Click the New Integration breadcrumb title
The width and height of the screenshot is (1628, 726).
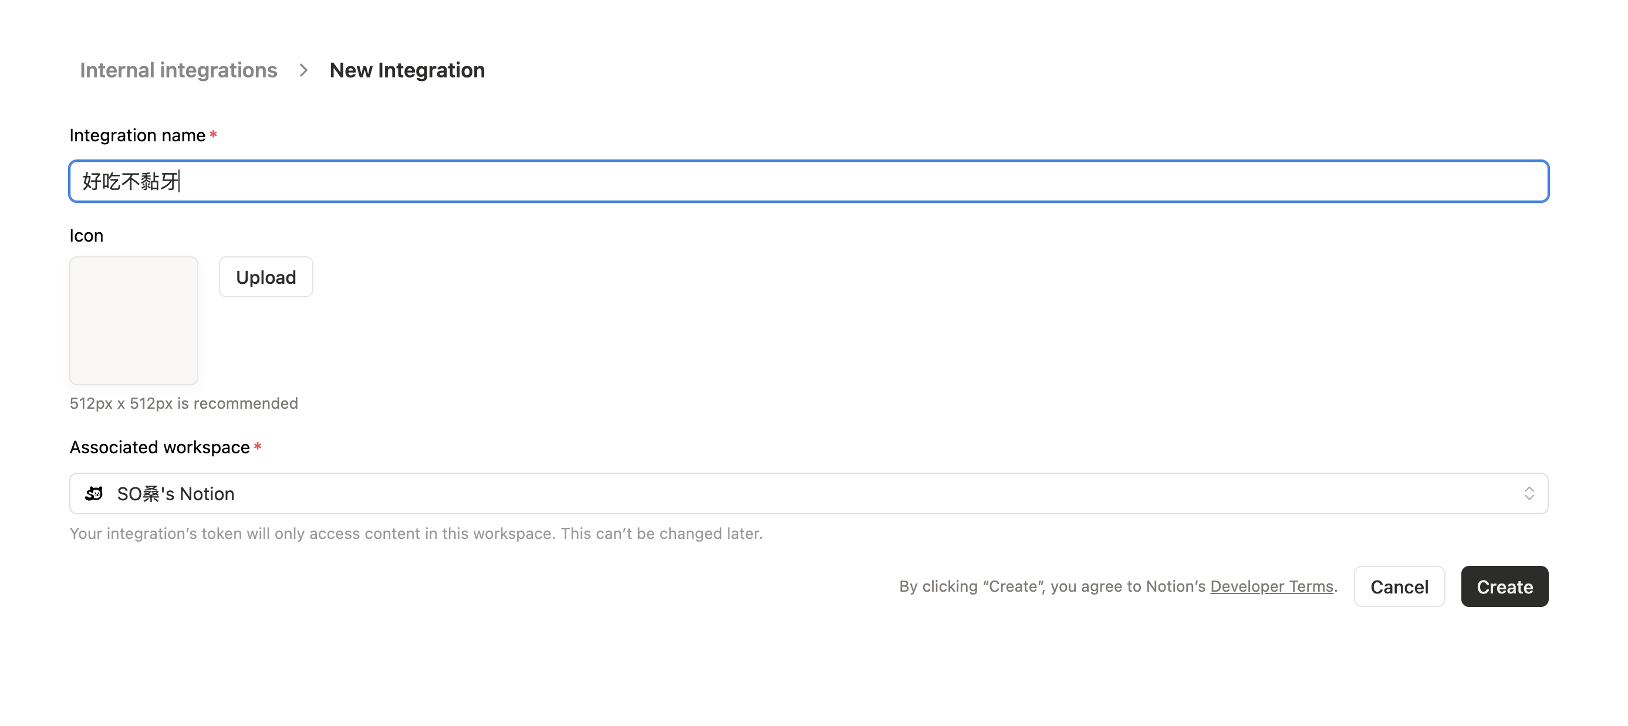pyautogui.click(x=407, y=70)
